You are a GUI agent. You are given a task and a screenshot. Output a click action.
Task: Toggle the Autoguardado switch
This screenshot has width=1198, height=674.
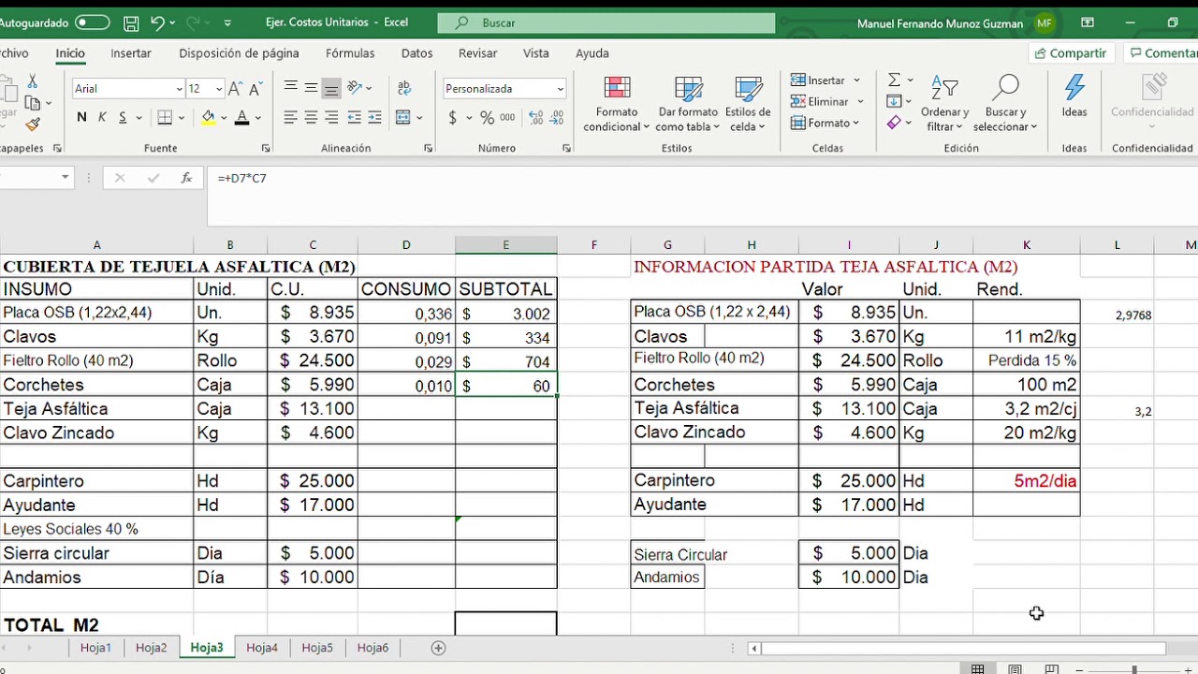pos(92,22)
